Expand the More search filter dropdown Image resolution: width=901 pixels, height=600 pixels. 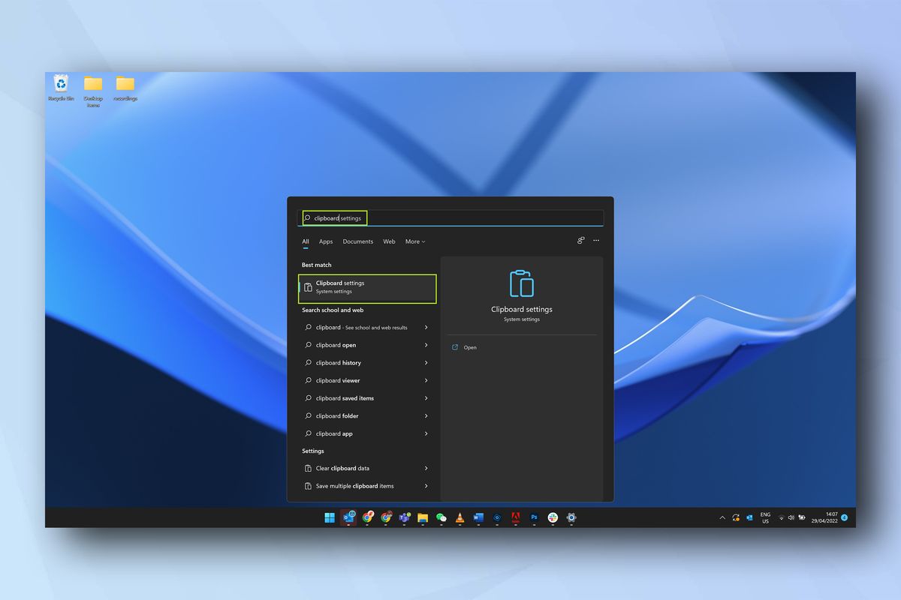click(x=415, y=241)
